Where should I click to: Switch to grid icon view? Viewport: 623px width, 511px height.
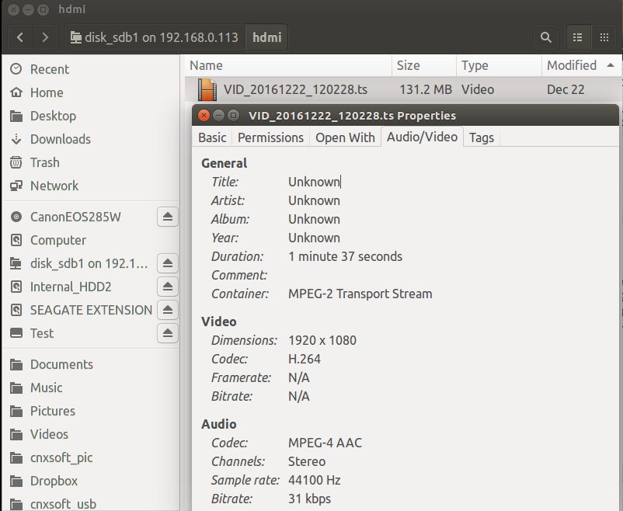tap(604, 36)
